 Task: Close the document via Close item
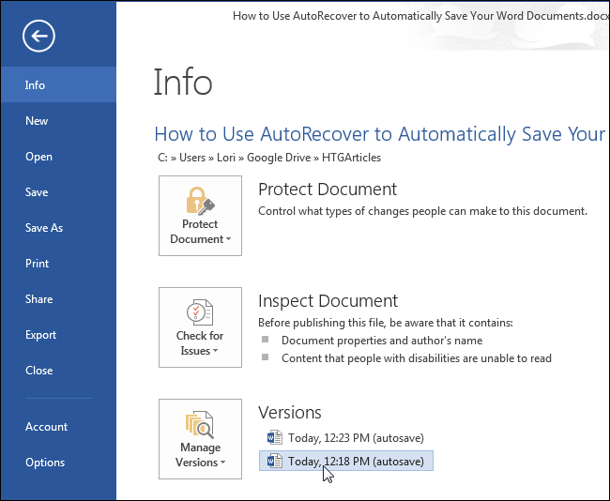click(38, 371)
